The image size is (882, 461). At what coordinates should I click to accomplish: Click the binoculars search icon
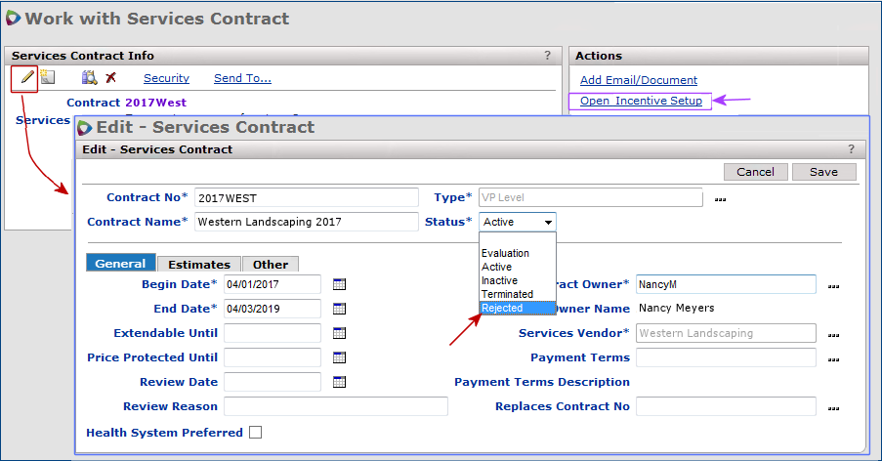pos(89,78)
